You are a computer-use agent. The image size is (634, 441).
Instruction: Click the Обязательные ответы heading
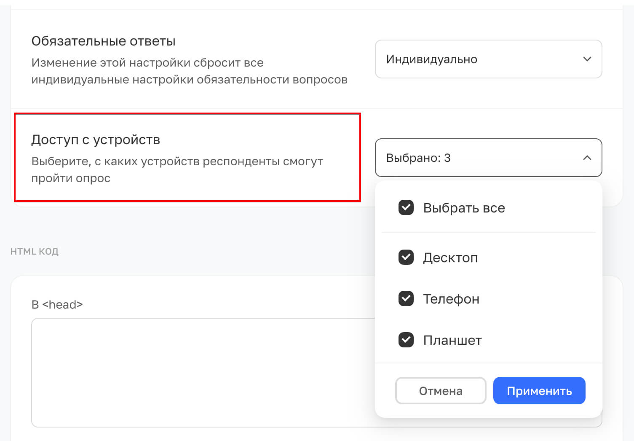(x=103, y=41)
